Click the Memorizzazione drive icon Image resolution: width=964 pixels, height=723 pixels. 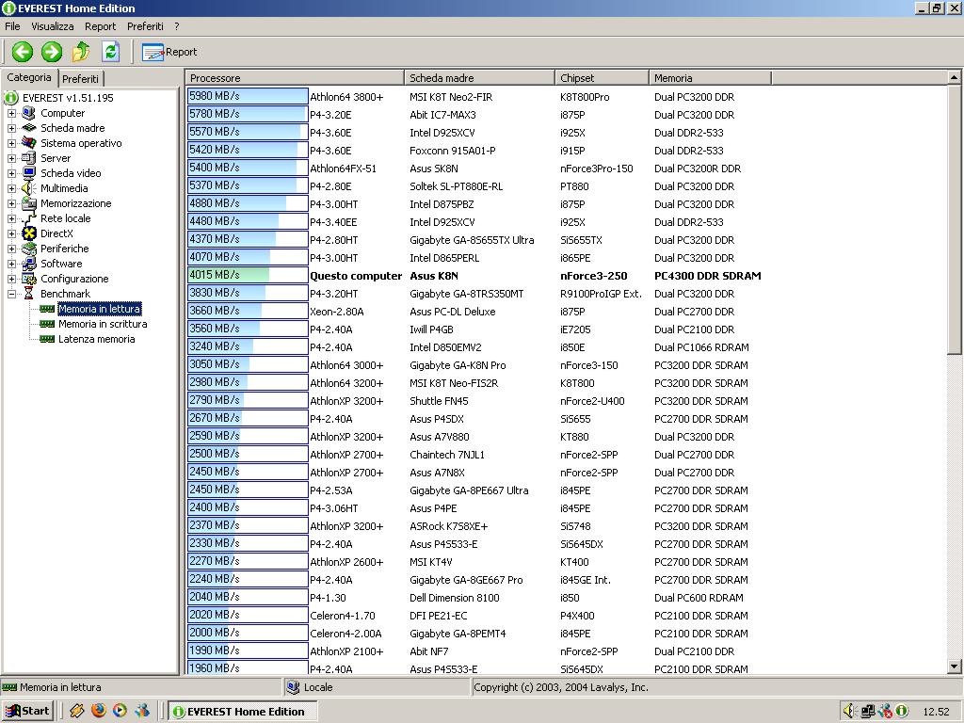coord(29,203)
